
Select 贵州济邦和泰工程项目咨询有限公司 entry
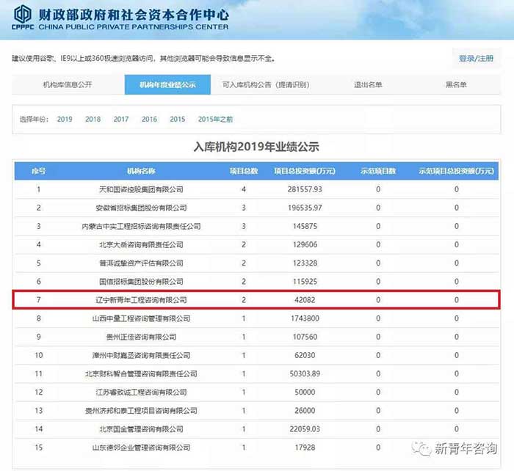141,411
